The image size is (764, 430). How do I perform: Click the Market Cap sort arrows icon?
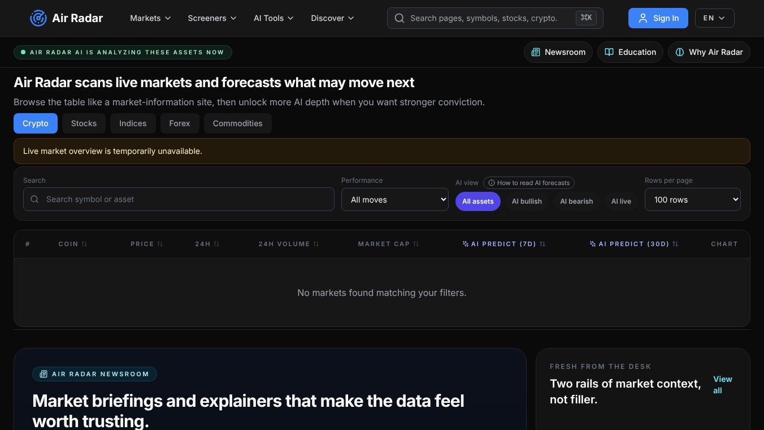click(x=416, y=244)
